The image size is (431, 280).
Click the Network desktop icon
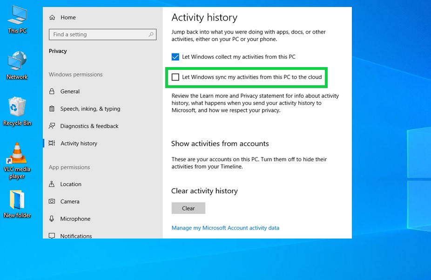(x=17, y=61)
